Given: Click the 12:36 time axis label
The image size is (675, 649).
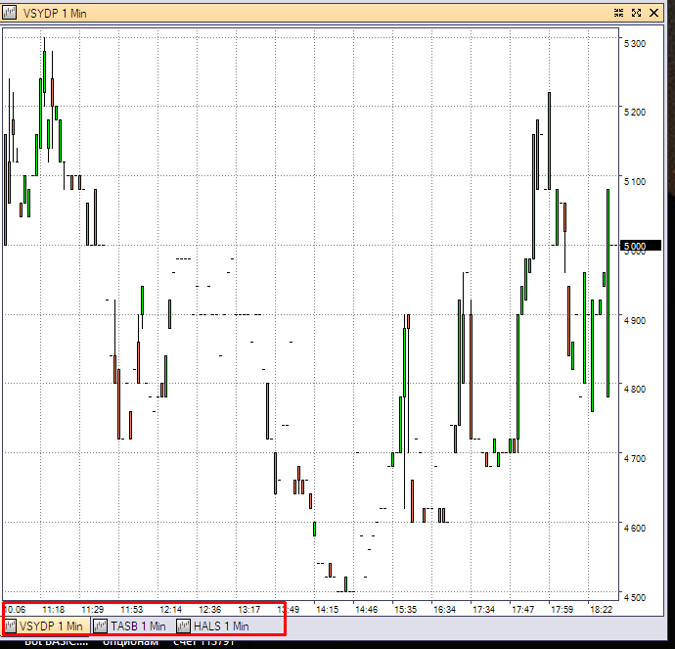Looking at the screenshot, I should pos(210,610).
